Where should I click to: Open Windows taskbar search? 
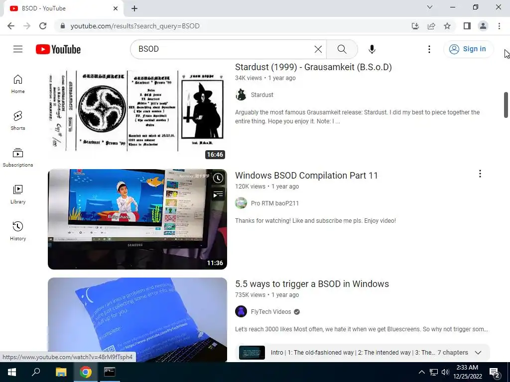coord(36,372)
